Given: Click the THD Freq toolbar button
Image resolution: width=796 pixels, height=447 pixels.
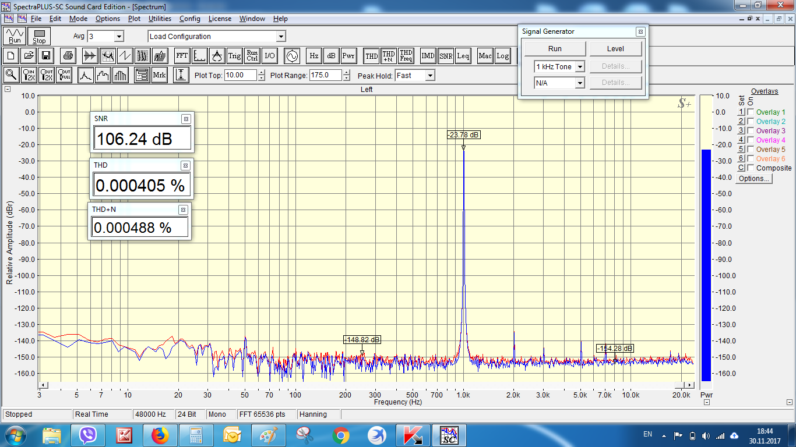Looking at the screenshot, I should (x=406, y=56).
